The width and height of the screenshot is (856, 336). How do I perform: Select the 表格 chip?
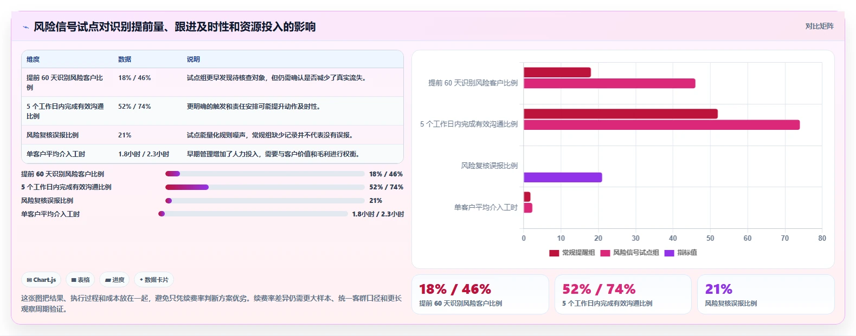tap(80, 280)
